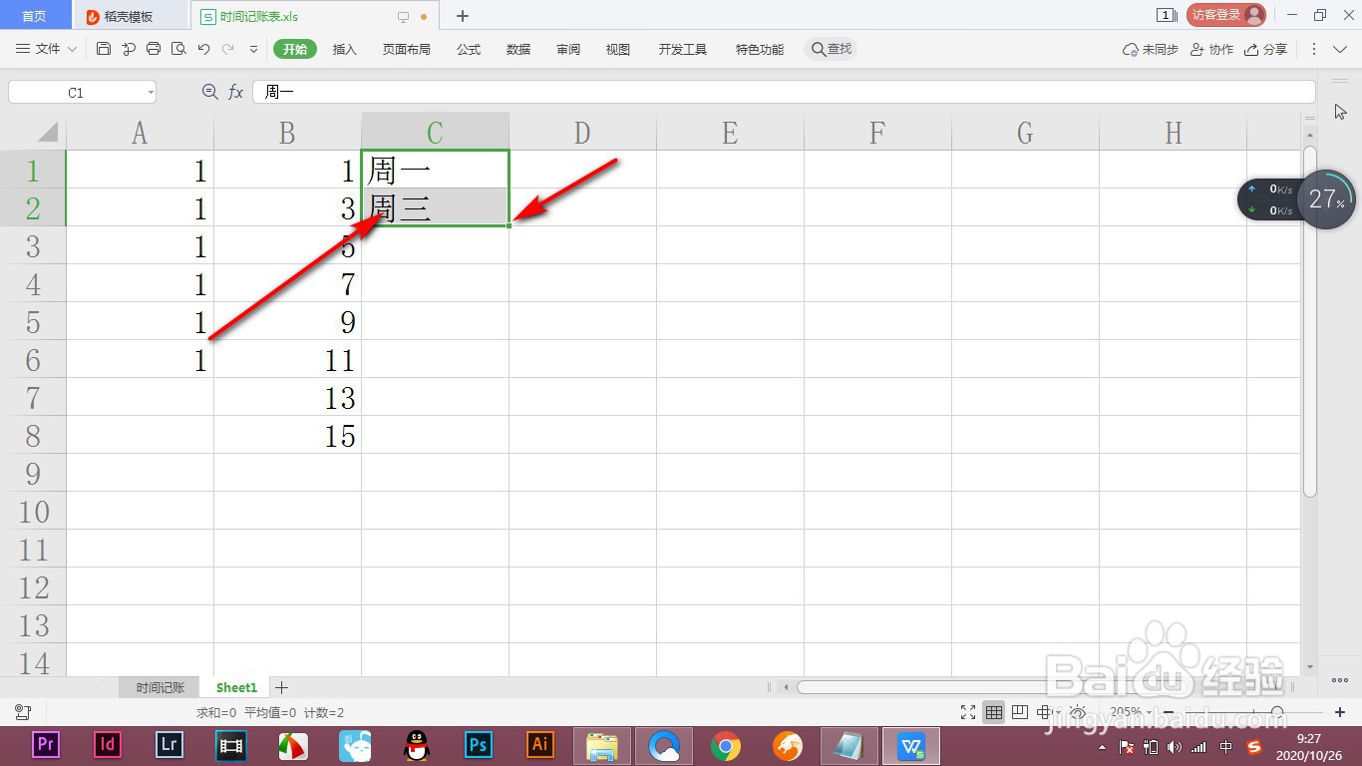
Task: Toggle reading mode crosshair icon
Action: click(x=1043, y=712)
